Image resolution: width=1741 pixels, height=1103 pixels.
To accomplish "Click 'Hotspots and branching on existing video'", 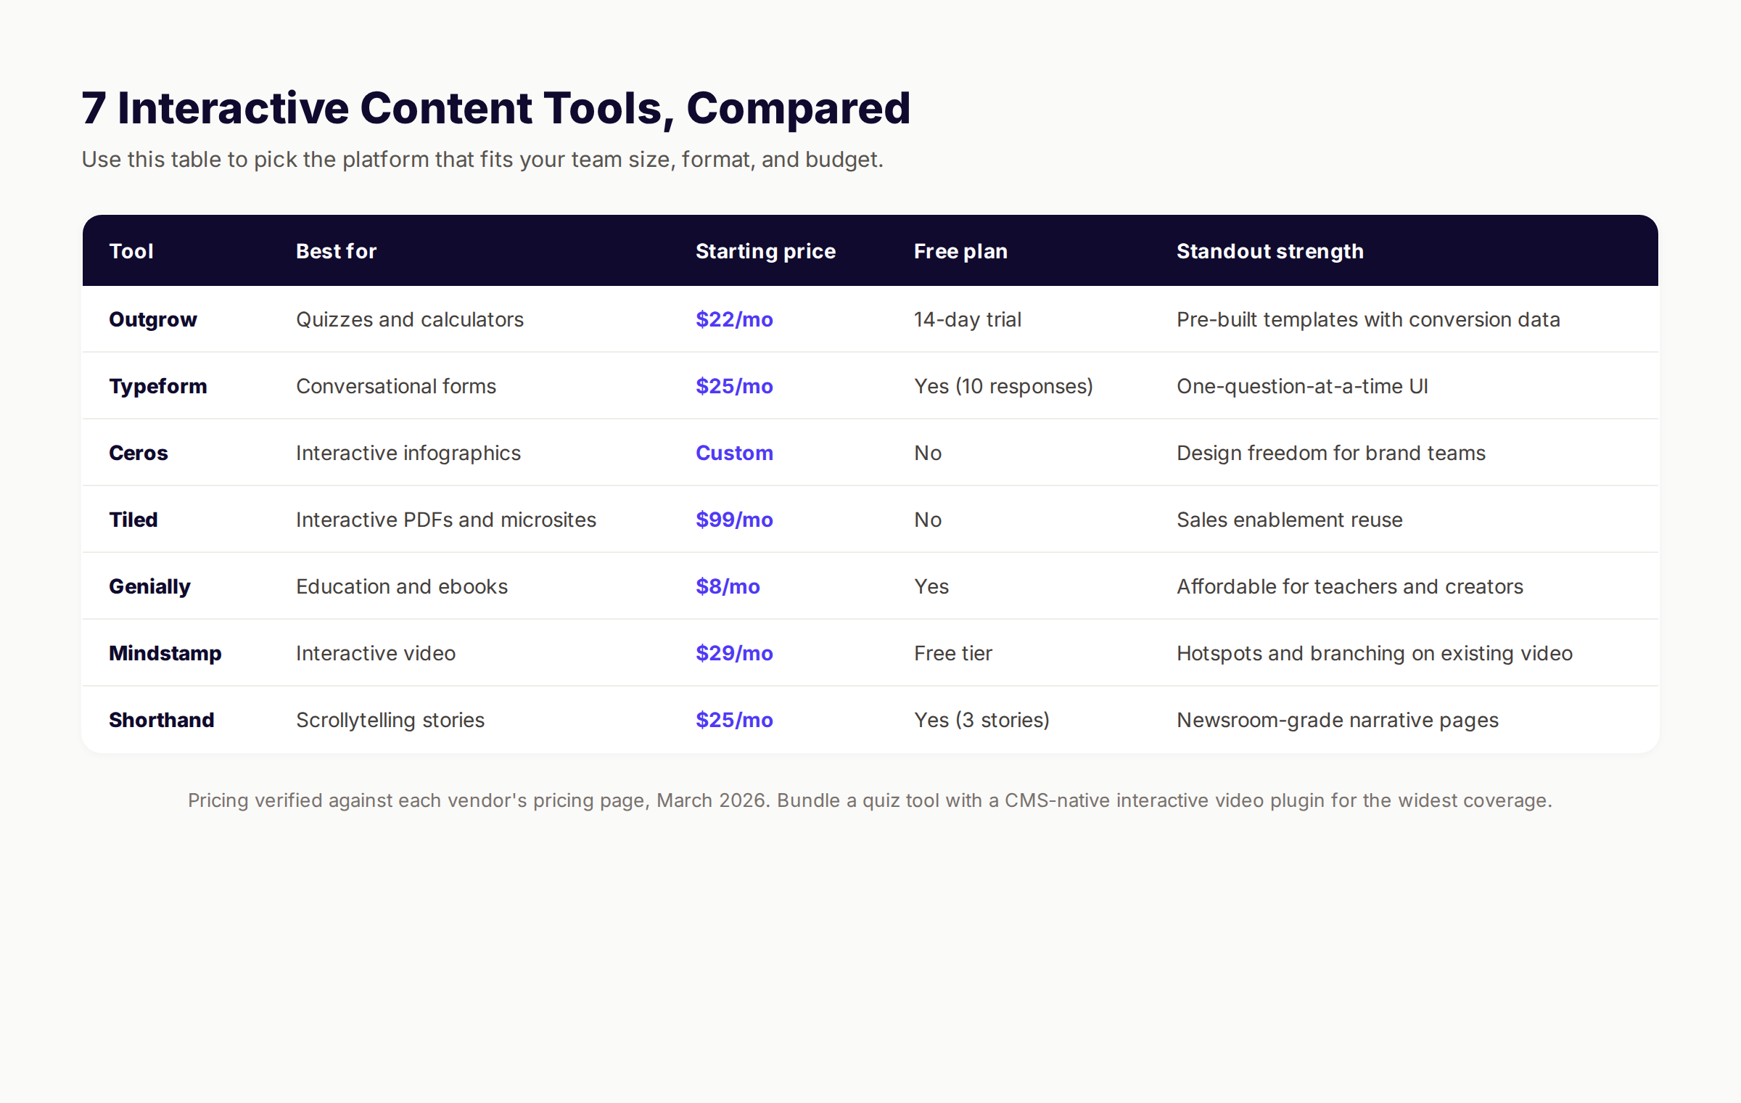I will (1375, 653).
